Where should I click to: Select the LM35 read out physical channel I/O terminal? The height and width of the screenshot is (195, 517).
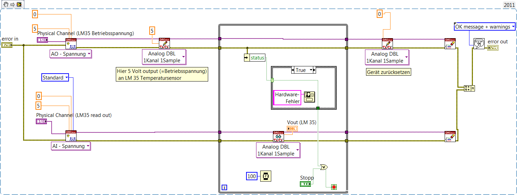pyautogui.click(x=42, y=121)
